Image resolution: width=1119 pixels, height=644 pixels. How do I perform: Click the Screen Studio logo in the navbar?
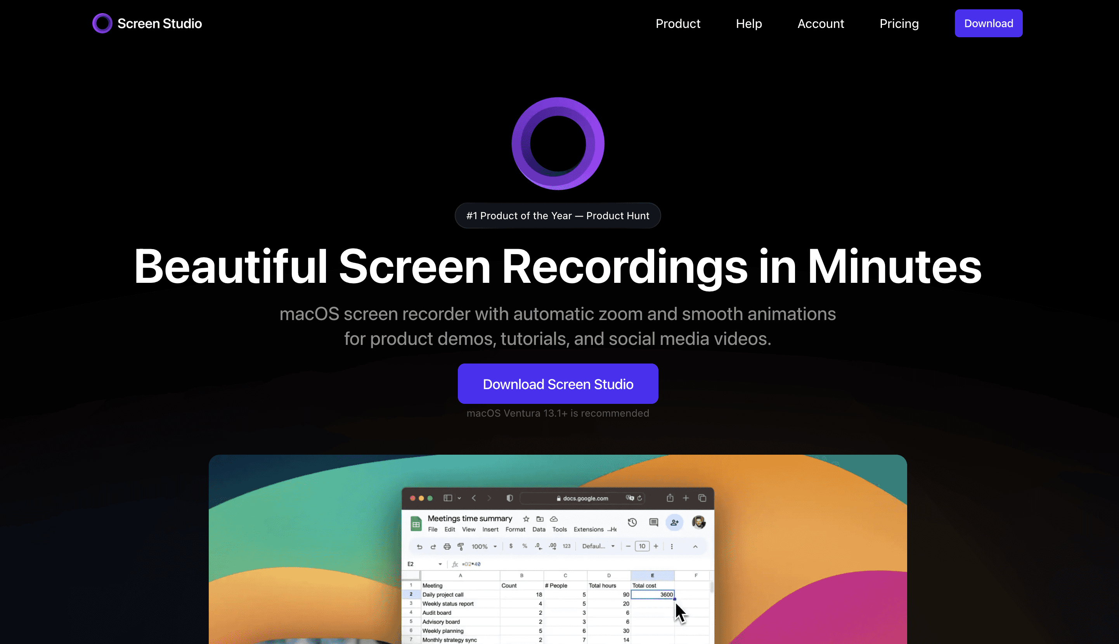coord(147,23)
